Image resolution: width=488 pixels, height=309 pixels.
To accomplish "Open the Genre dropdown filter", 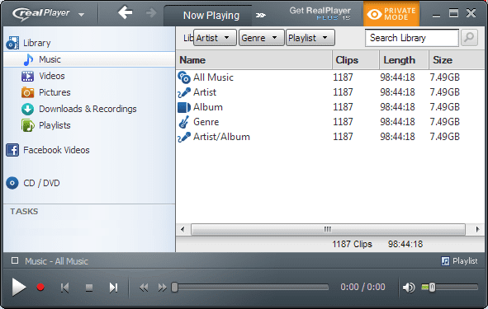I will pos(262,38).
